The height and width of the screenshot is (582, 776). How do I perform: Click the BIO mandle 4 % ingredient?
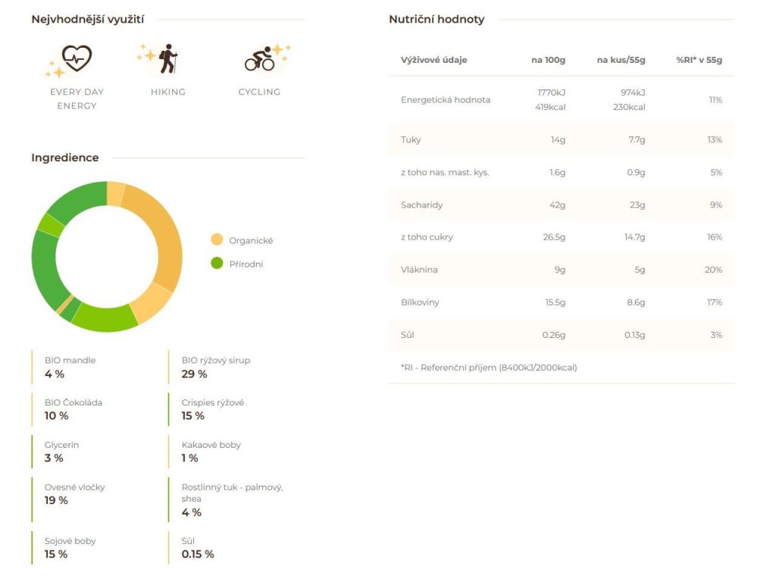click(x=70, y=368)
